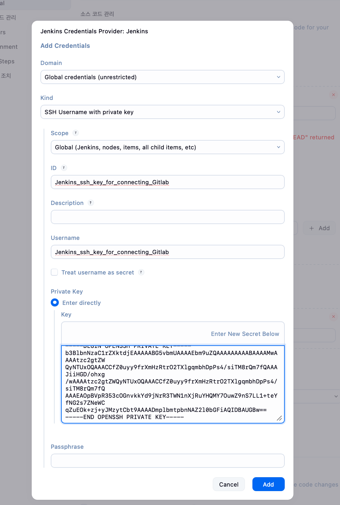Open the Scope dropdown menu
Screen dimensions: 340x505
pyautogui.click(x=167, y=147)
